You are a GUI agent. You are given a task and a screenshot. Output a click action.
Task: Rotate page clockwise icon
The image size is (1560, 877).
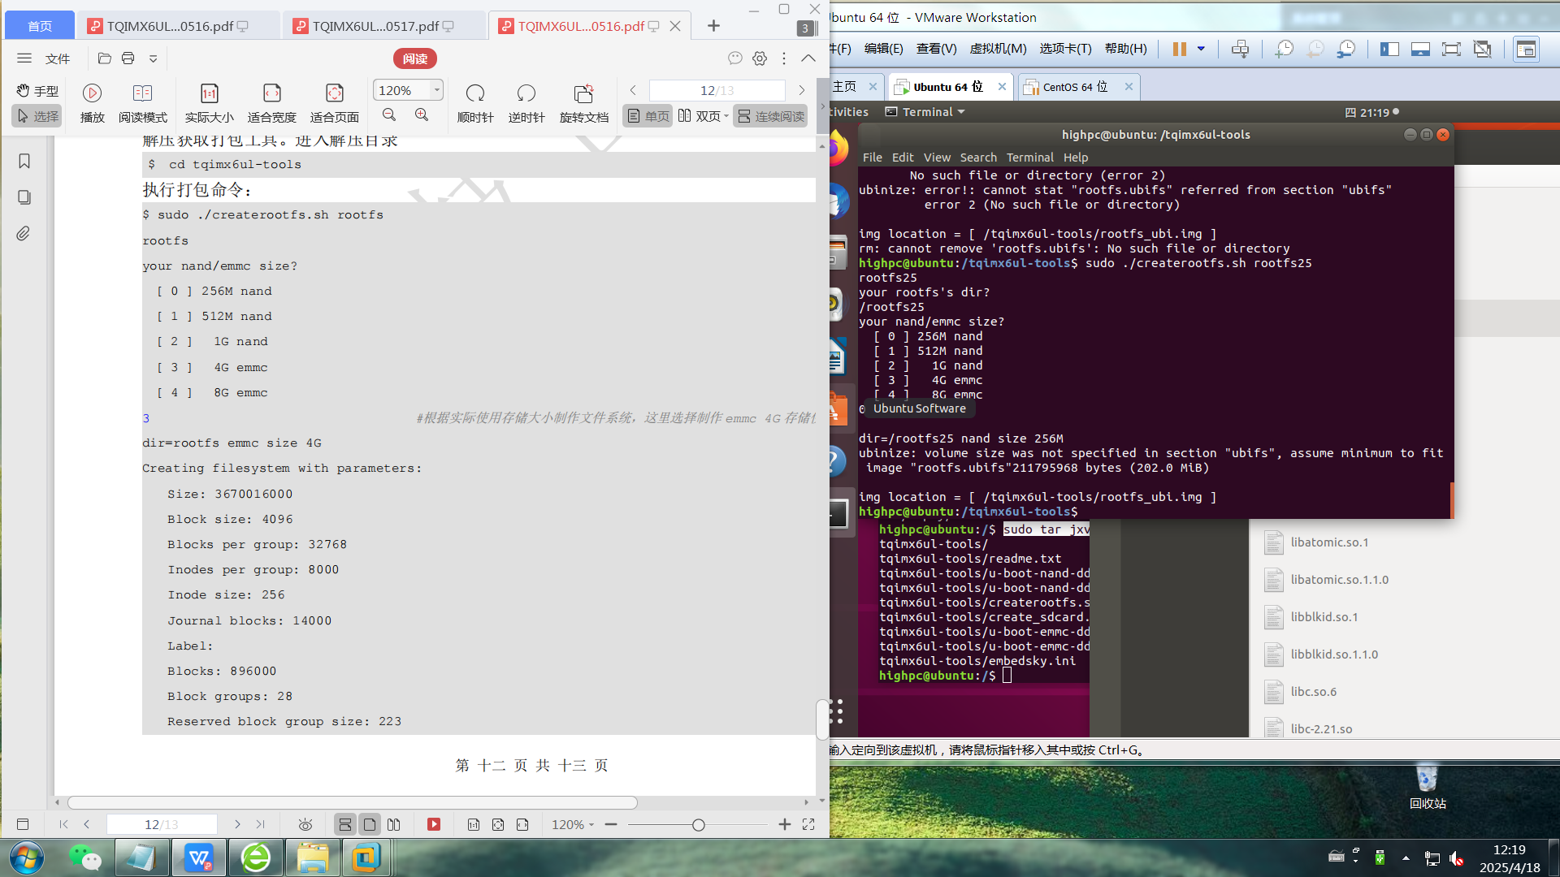[474, 93]
